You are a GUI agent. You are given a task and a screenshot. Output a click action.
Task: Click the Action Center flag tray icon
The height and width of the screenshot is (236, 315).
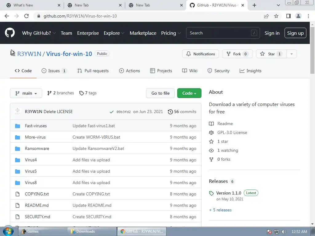pyautogui.click(x=269, y=232)
